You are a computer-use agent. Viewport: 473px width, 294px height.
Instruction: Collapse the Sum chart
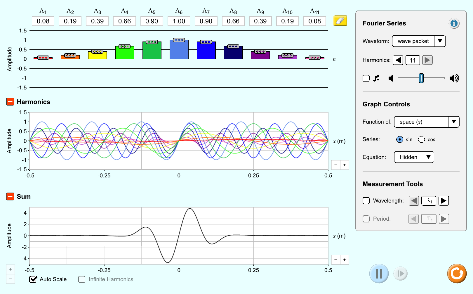click(x=10, y=196)
